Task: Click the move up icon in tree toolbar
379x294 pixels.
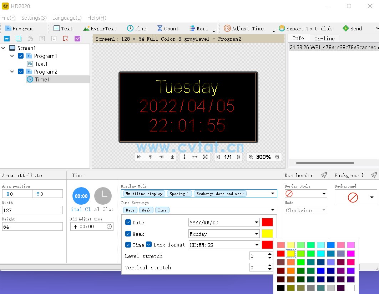Action: click(42, 39)
